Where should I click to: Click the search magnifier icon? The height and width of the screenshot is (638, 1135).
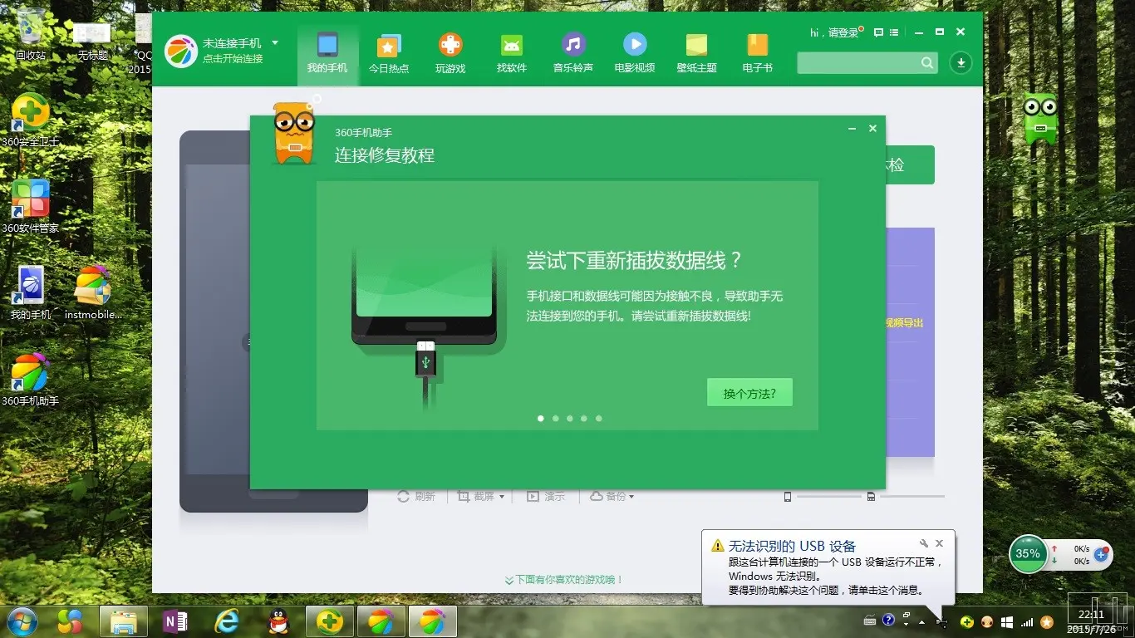click(927, 63)
